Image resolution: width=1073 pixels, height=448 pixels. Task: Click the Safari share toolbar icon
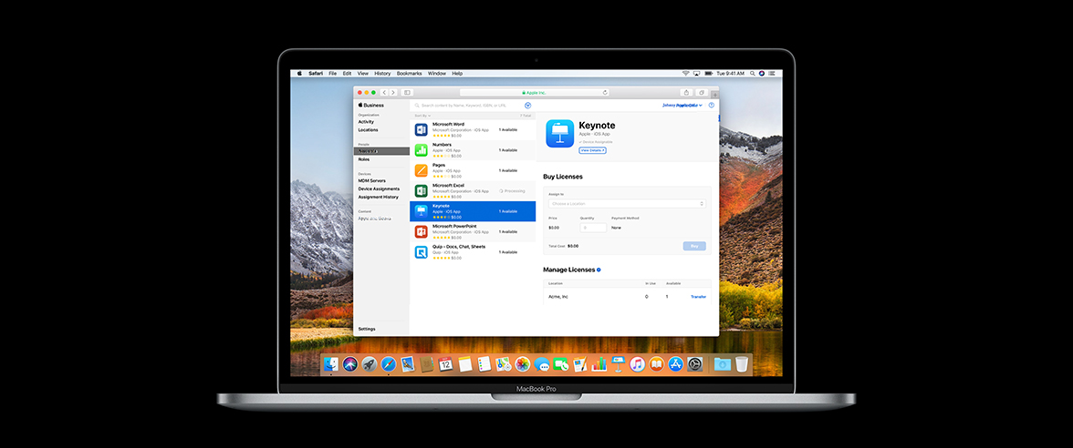pos(686,93)
